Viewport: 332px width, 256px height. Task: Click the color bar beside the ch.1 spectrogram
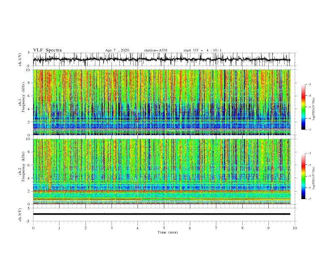[x=303, y=107]
